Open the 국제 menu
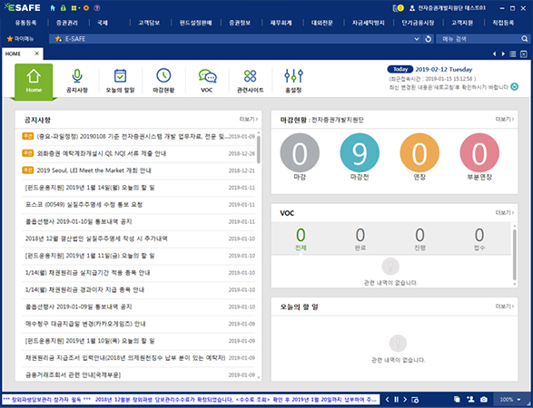 coord(103,23)
